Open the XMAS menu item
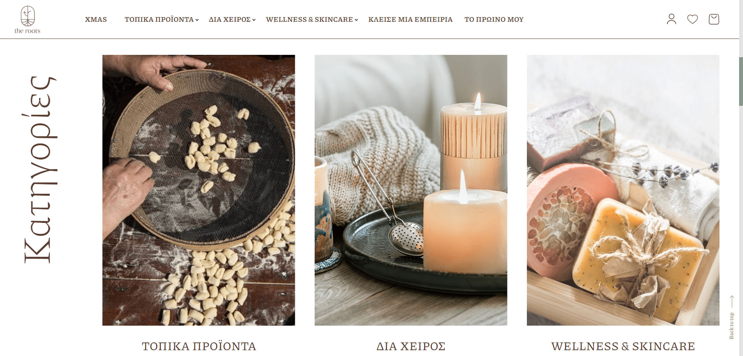Image resolution: width=743 pixels, height=356 pixels. [x=96, y=19]
